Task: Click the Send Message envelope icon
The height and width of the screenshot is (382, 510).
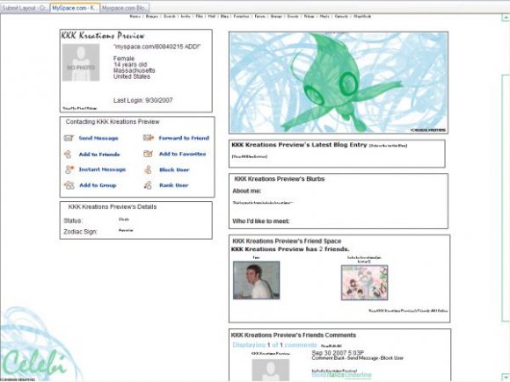Action: pyautogui.click(x=69, y=138)
